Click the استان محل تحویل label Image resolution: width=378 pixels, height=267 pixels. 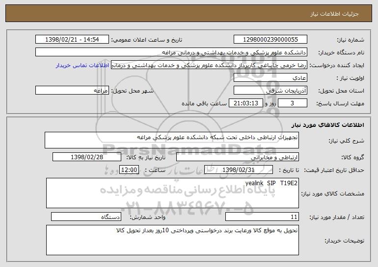pos(341,91)
